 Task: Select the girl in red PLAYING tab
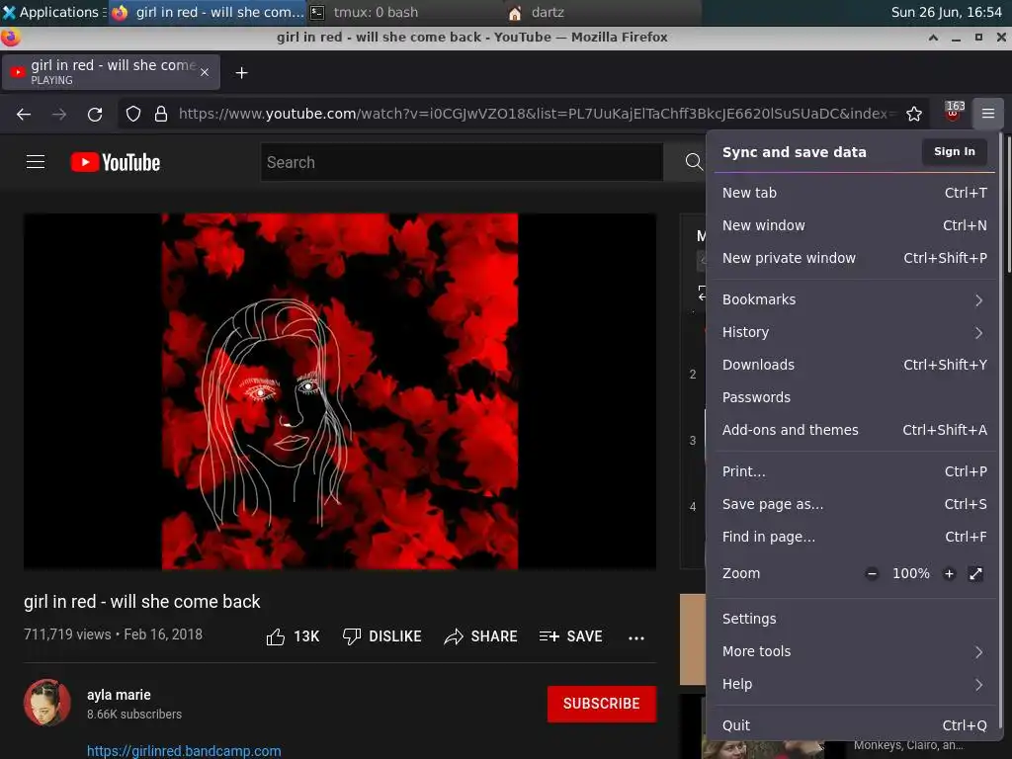coord(111,71)
